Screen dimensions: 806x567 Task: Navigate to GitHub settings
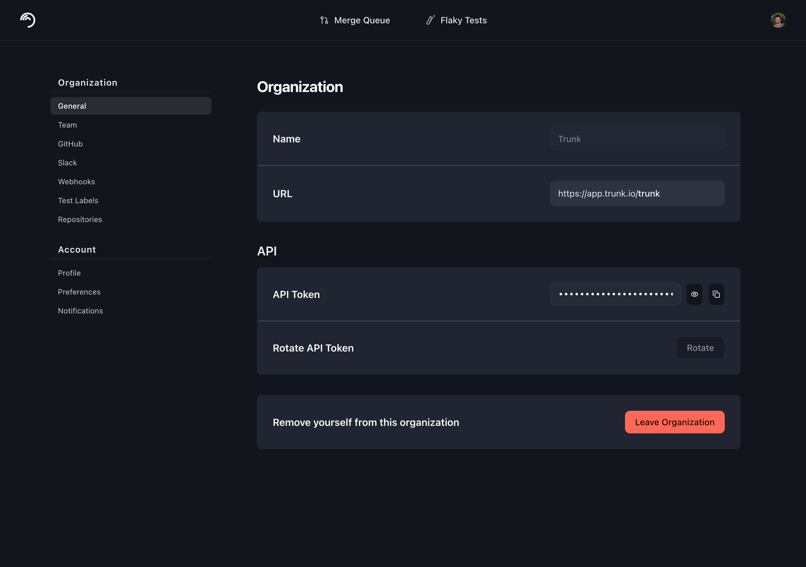131,144
